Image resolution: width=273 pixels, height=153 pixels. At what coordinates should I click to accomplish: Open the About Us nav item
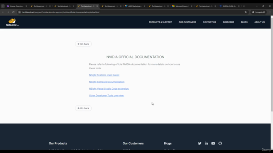point(260,22)
